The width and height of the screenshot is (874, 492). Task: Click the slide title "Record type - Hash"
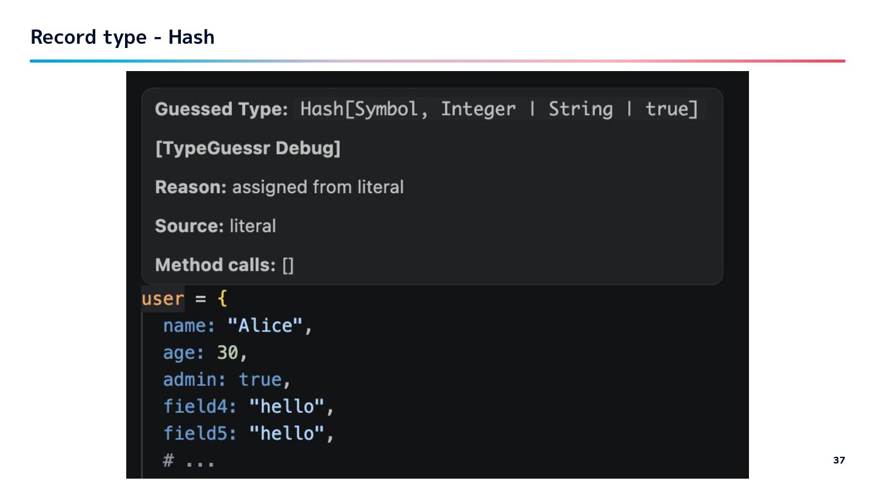[x=122, y=37]
